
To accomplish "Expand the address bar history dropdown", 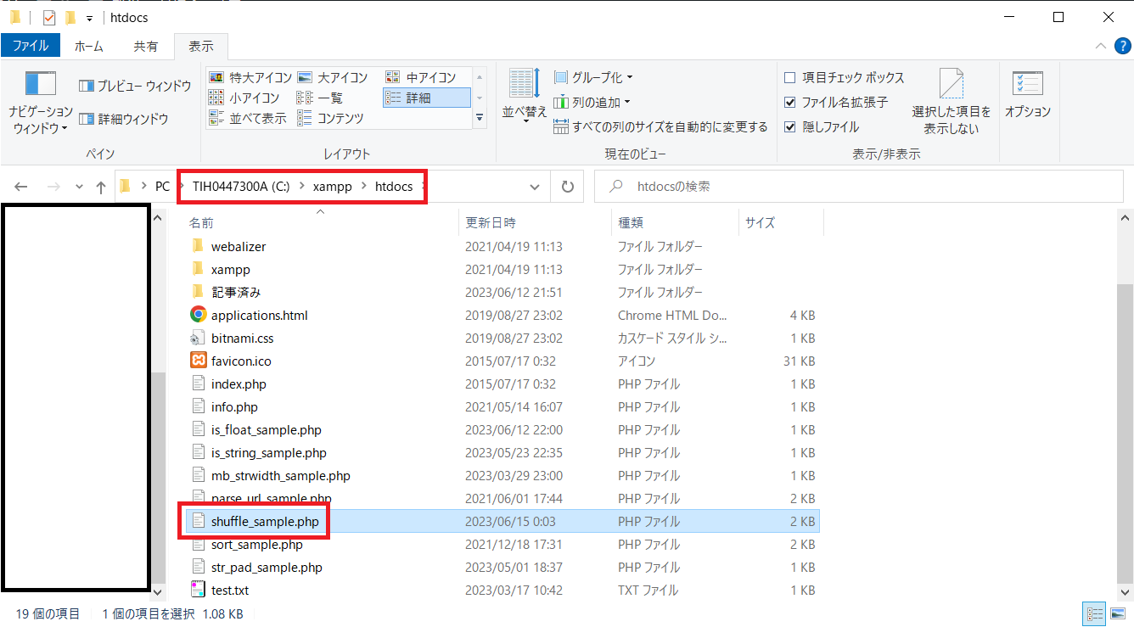I will point(535,187).
